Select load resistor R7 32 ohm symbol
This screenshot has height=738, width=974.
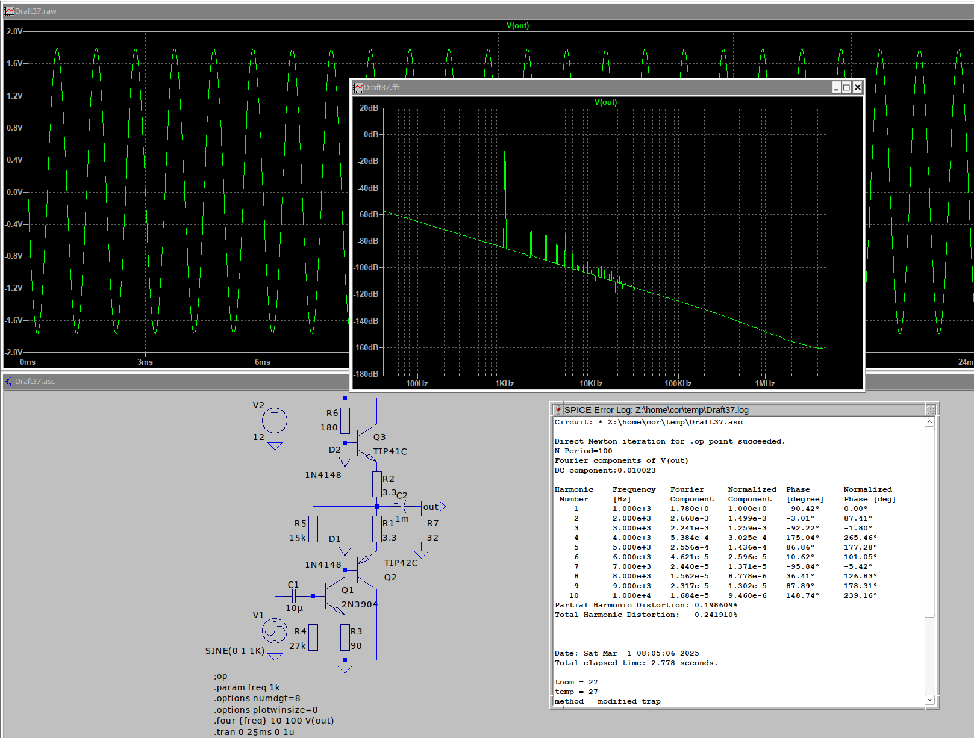tap(422, 530)
